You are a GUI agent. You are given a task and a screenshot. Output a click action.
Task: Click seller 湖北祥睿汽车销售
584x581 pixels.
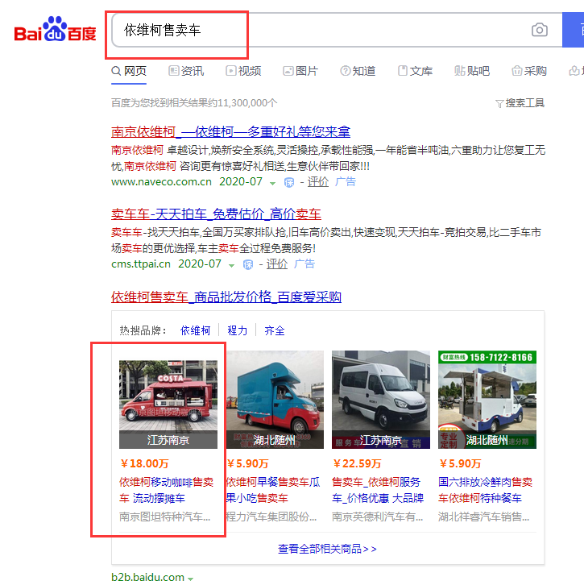[484, 517]
